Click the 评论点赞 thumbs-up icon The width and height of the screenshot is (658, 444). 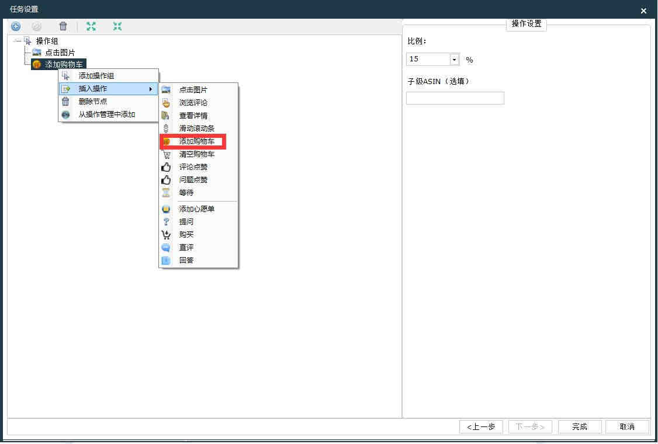(x=166, y=167)
